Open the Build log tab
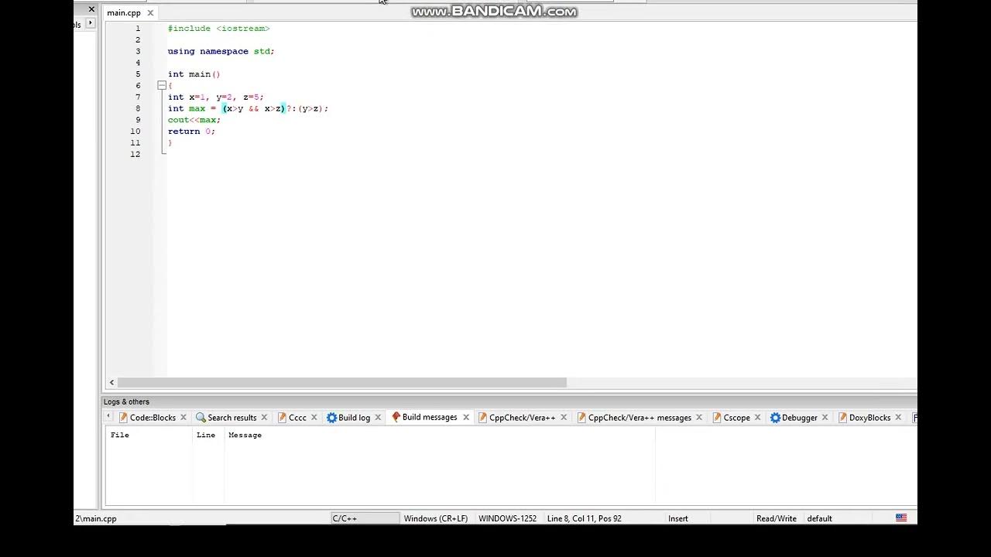The width and height of the screenshot is (991, 557). coord(354,418)
